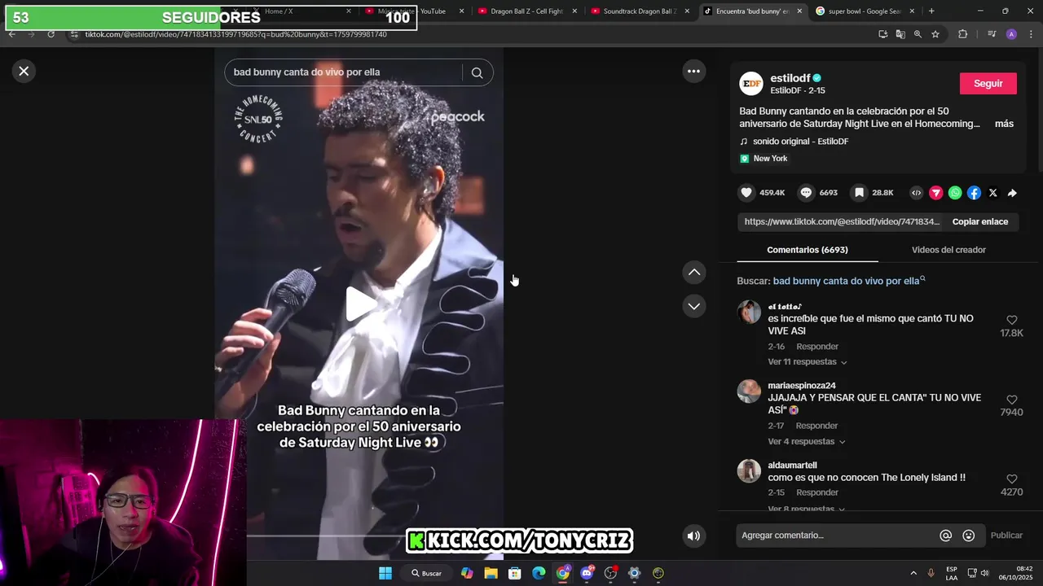Switch to super bowl - Google Search tab
This screenshot has width=1043, height=586.
(862, 11)
